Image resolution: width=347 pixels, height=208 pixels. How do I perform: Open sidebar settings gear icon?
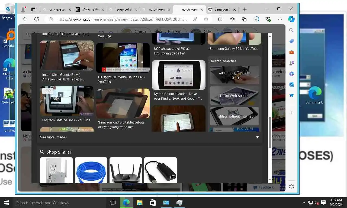[291, 187]
